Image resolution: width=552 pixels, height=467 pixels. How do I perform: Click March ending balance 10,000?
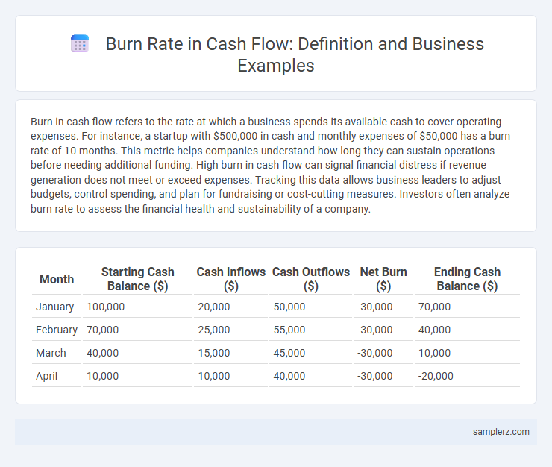pyautogui.click(x=434, y=353)
